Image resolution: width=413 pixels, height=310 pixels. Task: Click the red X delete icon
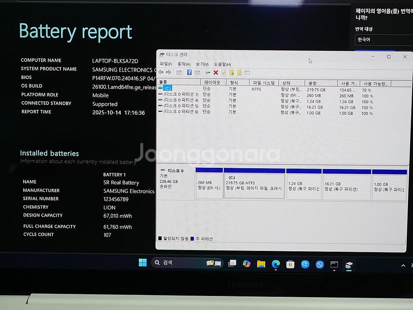(216, 73)
